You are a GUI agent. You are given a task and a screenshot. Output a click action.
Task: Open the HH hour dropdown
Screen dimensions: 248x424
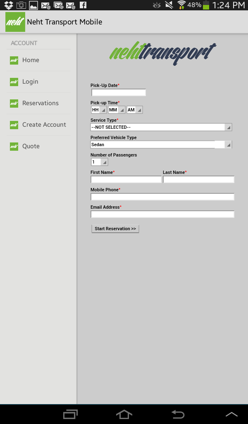click(x=99, y=110)
